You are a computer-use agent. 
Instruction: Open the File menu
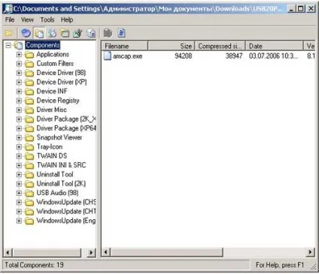pos(10,20)
